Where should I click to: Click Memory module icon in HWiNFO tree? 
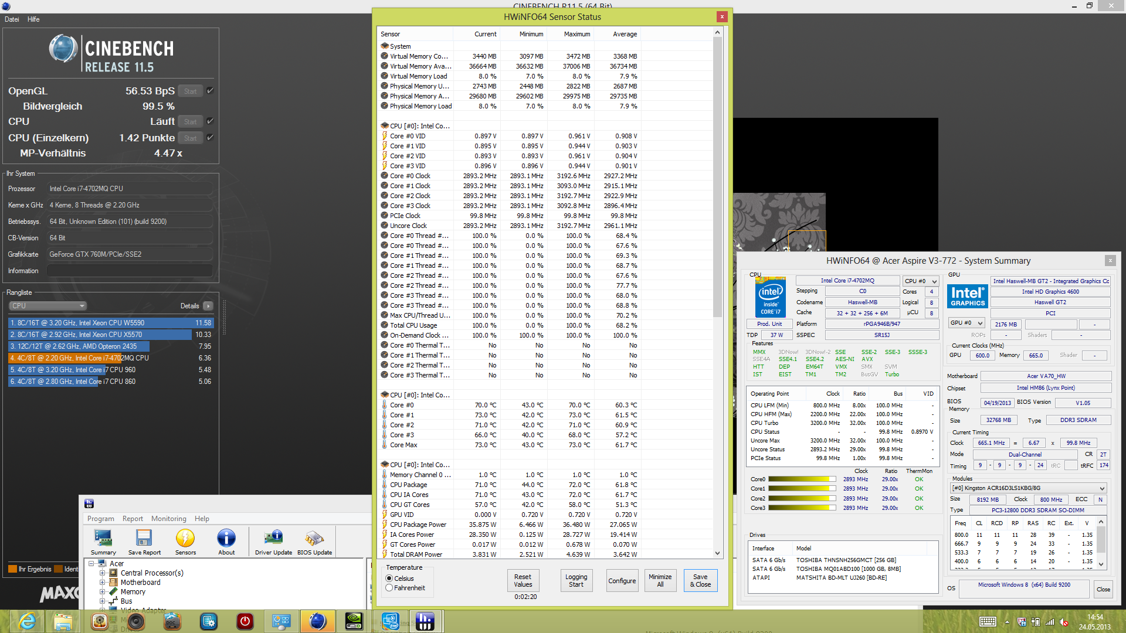pos(113,591)
